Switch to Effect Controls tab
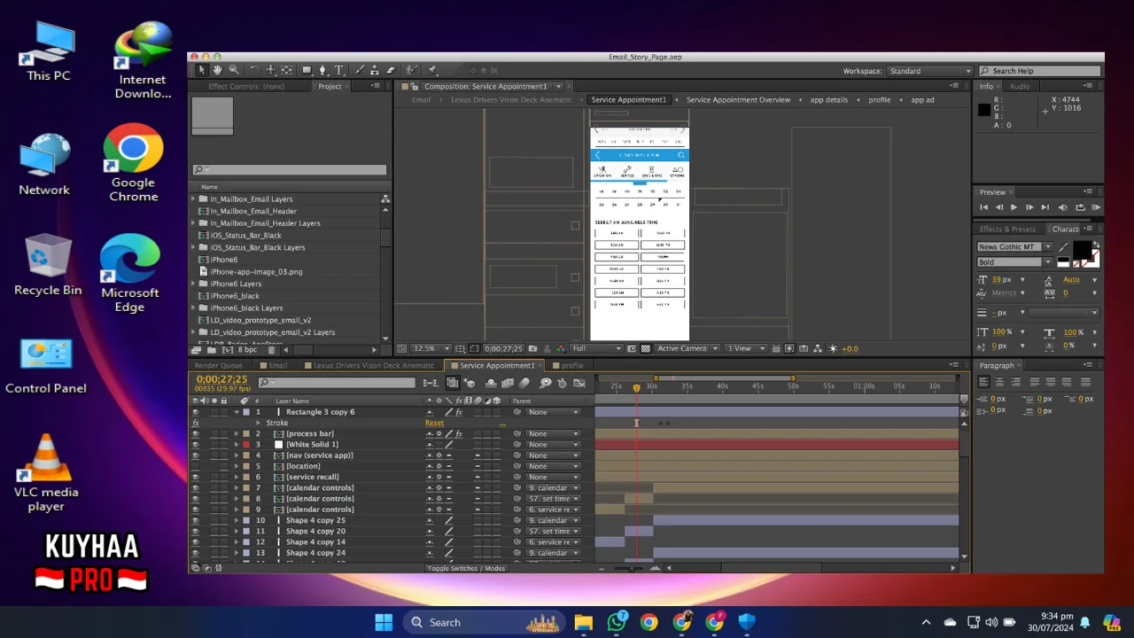Viewport: 1134px width, 638px height. [x=246, y=87]
